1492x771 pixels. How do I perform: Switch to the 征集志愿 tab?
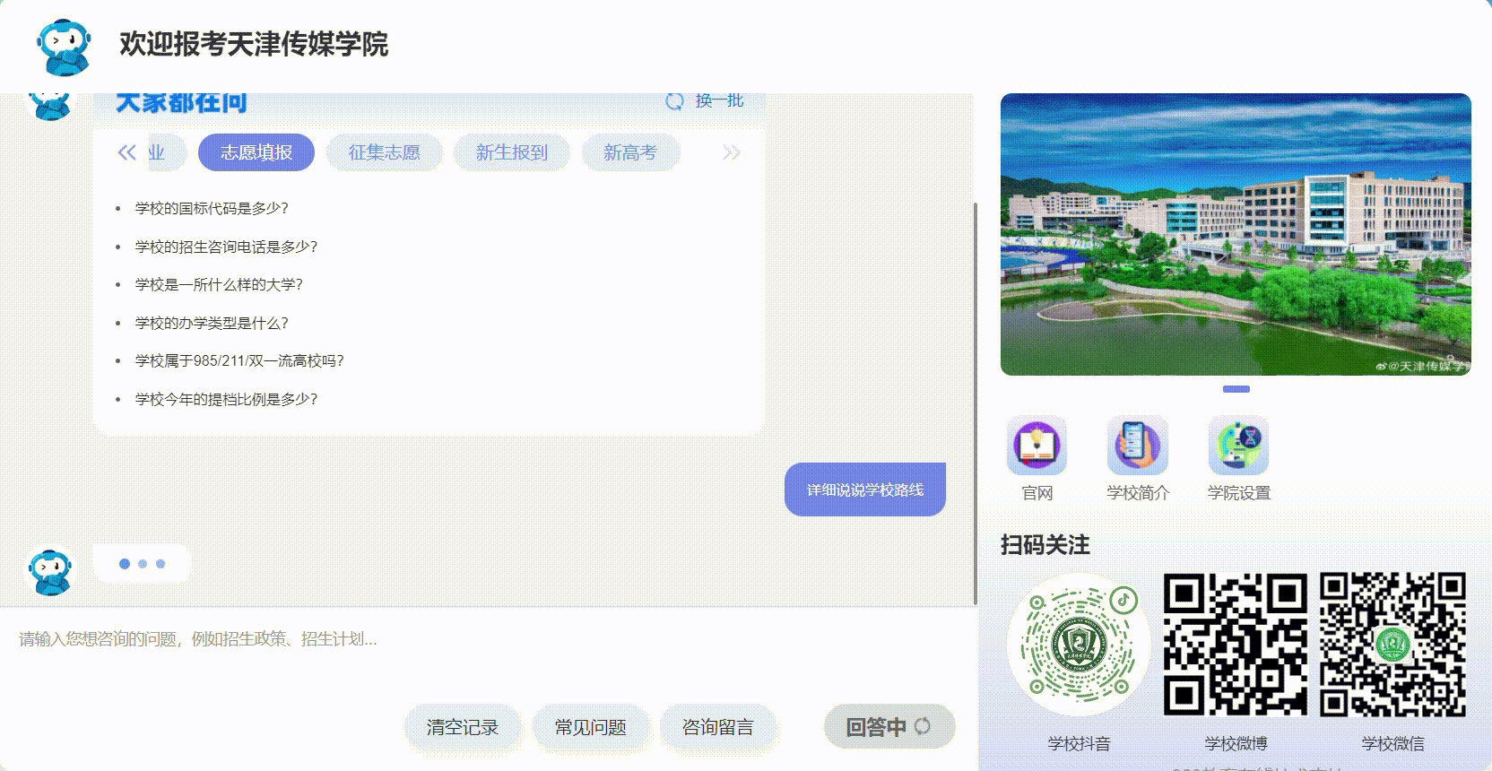point(384,152)
